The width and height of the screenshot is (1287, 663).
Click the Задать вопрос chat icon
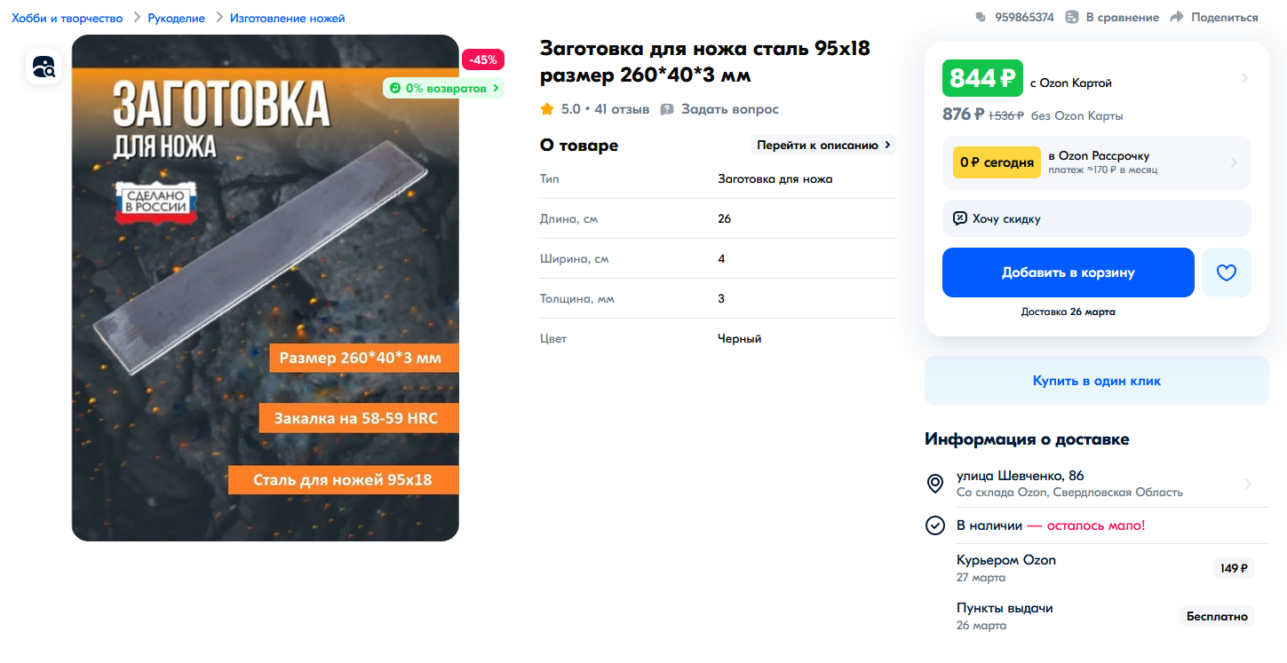click(x=667, y=109)
